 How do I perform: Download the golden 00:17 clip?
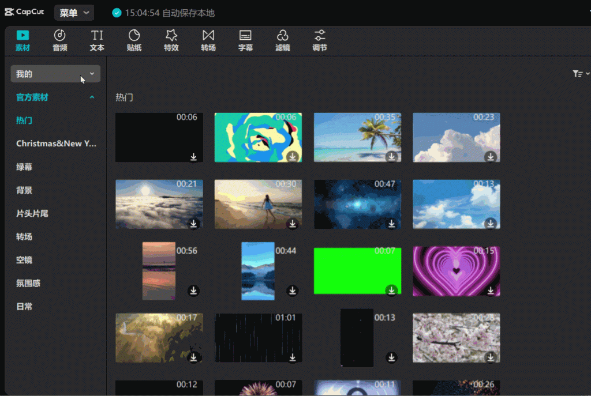[x=193, y=357]
